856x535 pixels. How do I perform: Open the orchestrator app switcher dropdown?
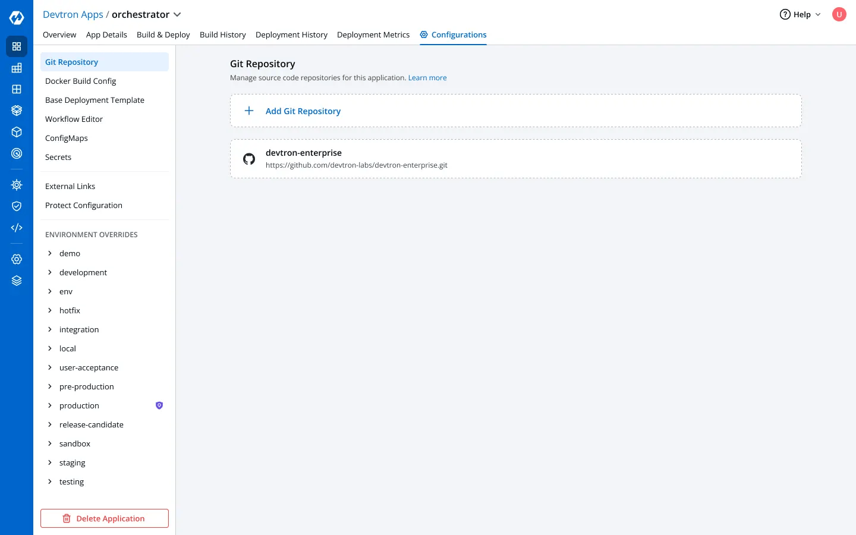[x=177, y=14]
